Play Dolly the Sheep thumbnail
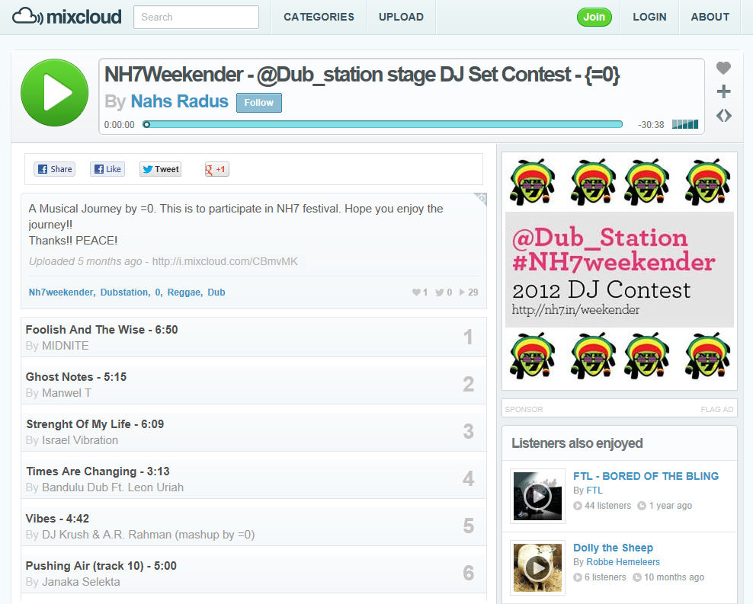The width and height of the screenshot is (753, 604). coord(537,567)
